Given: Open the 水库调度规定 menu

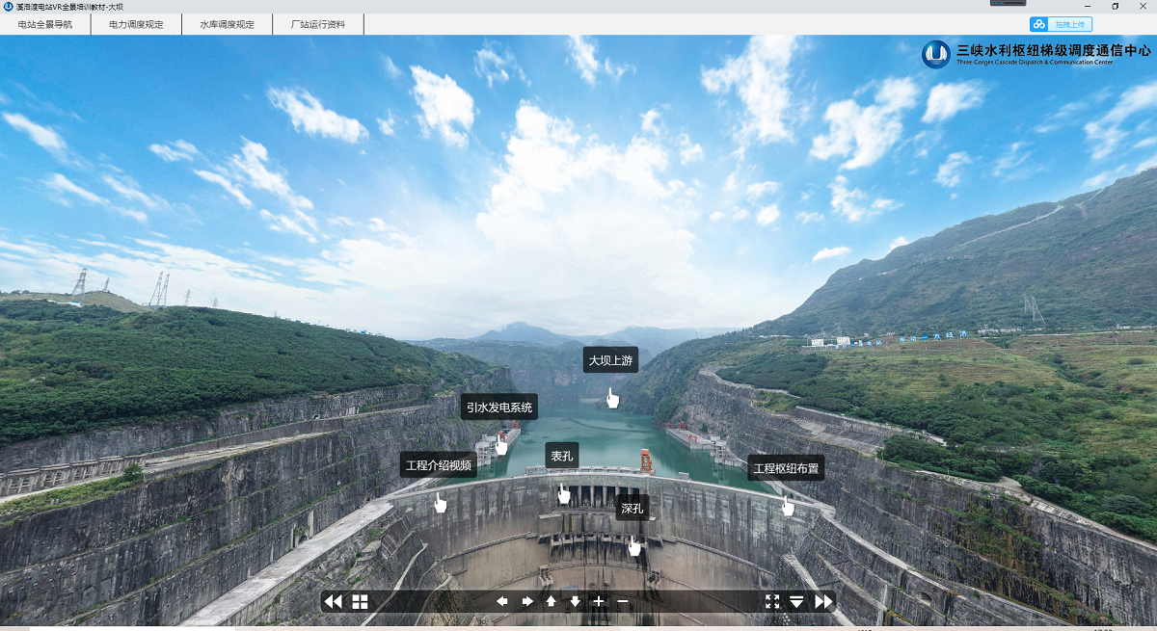Looking at the screenshot, I should tap(227, 24).
